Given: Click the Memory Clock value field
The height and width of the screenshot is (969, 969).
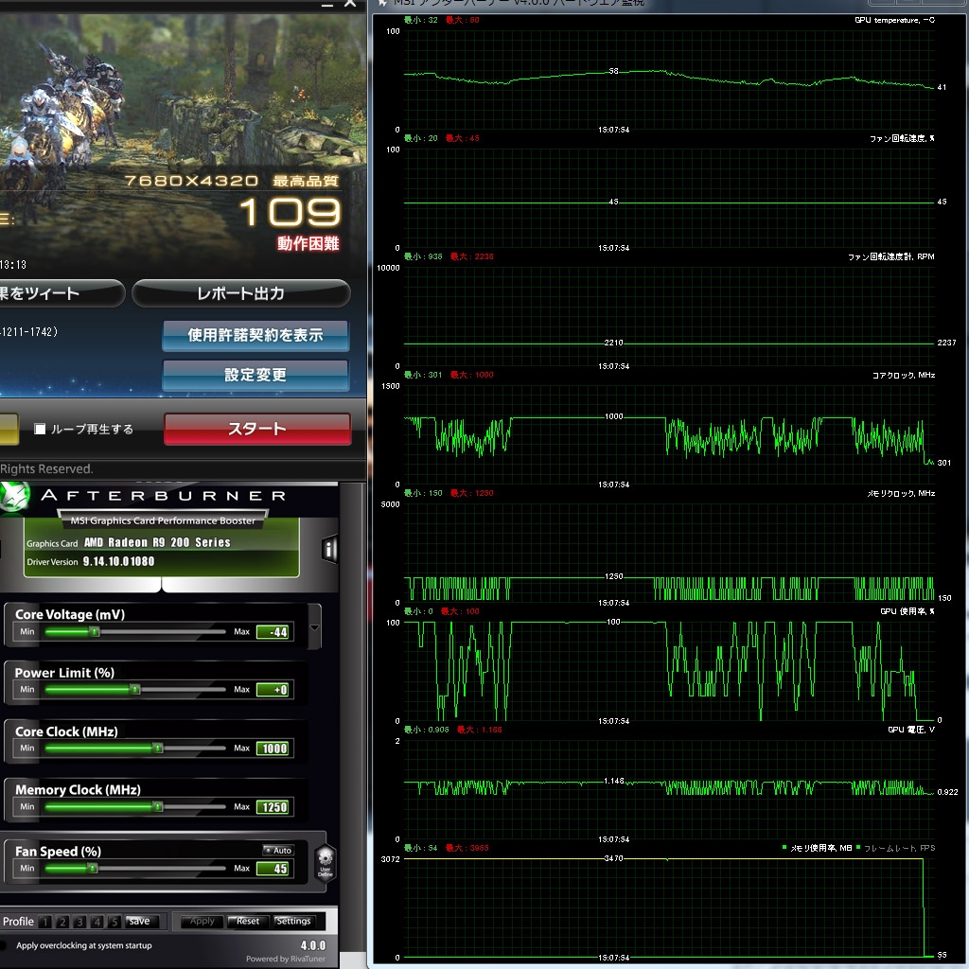Looking at the screenshot, I should [273, 807].
